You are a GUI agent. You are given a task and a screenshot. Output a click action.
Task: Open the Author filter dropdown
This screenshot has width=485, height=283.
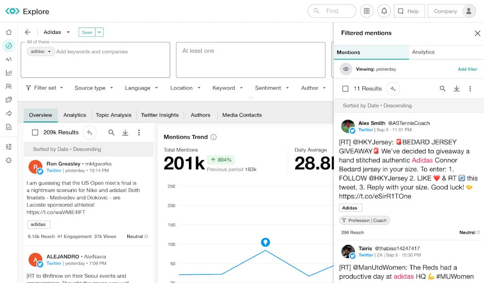[313, 88]
